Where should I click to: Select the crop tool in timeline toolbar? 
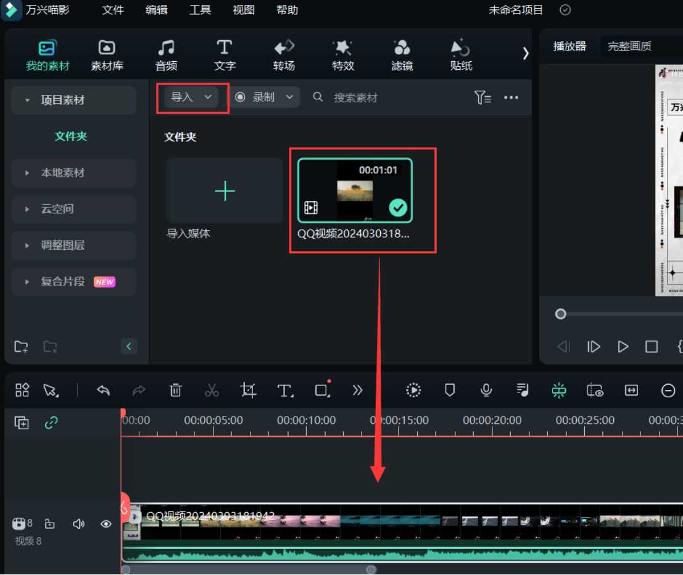pyautogui.click(x=248, y=390)
